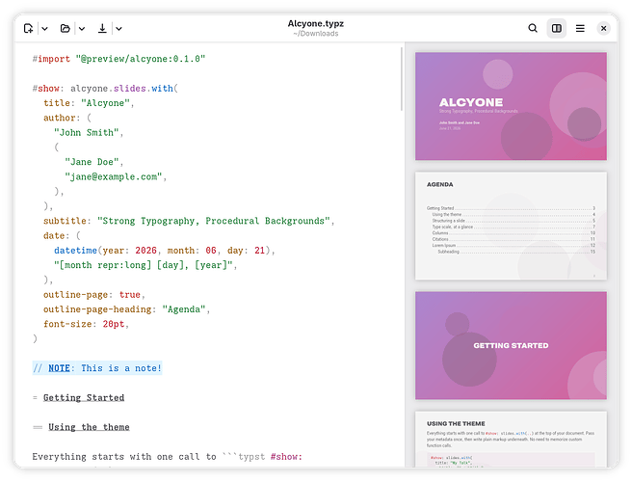The width and height of the screenshot is (632, 482).
Task: Click the "= Getting Started" heading
Action: (x=78, y=398)
